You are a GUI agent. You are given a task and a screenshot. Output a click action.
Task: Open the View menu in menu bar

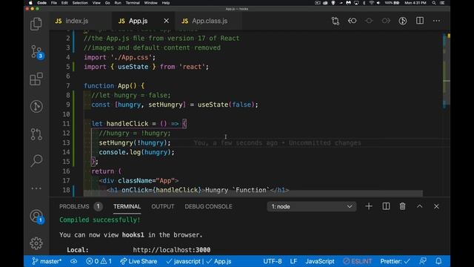[x=96, y=3]
